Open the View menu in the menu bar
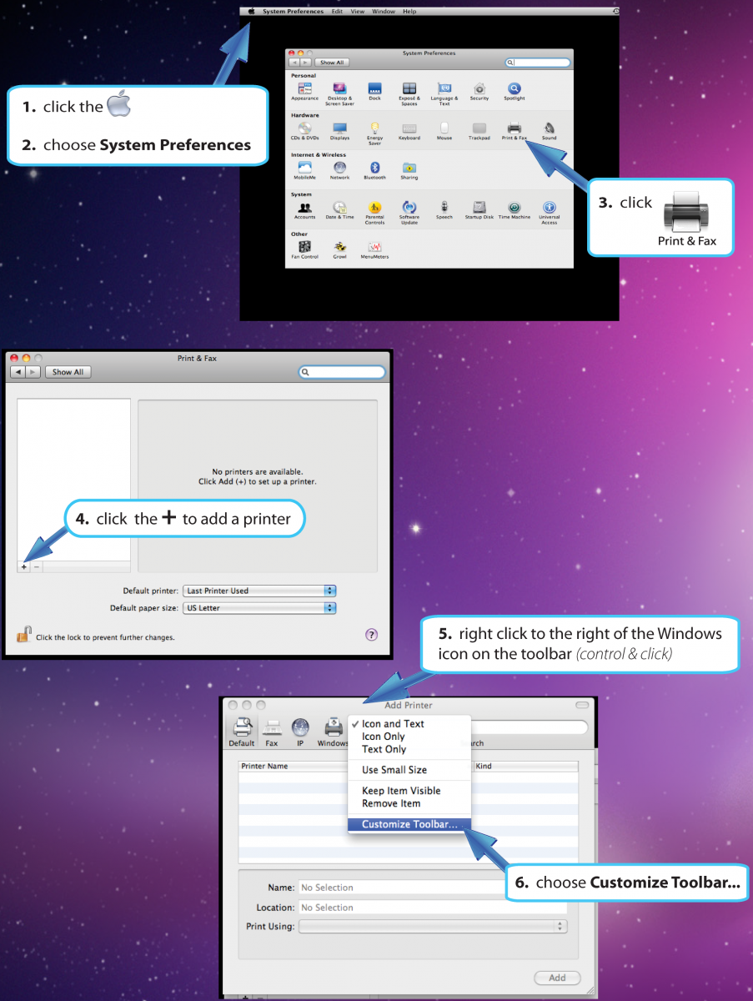753x1001 pixels. tap(358, 12)
